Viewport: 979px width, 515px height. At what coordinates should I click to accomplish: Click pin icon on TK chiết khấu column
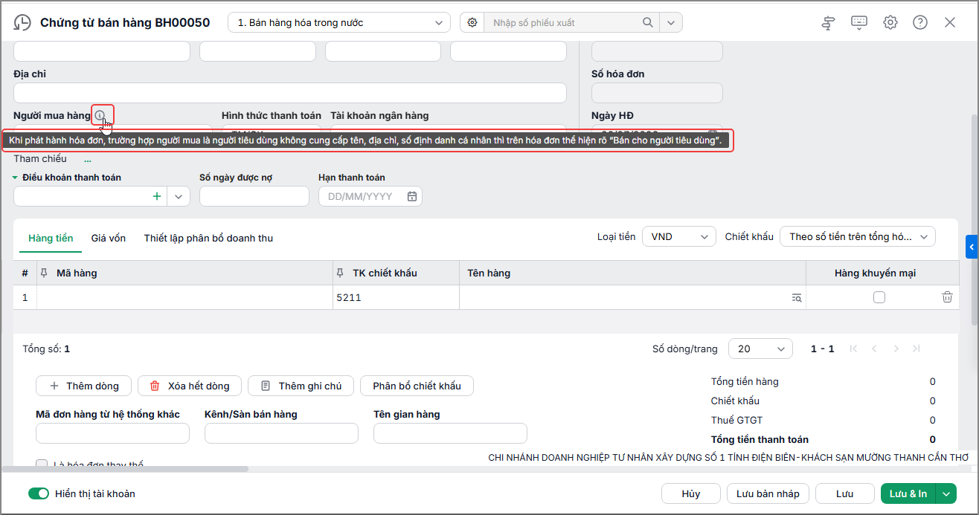(x=341, y=273)
